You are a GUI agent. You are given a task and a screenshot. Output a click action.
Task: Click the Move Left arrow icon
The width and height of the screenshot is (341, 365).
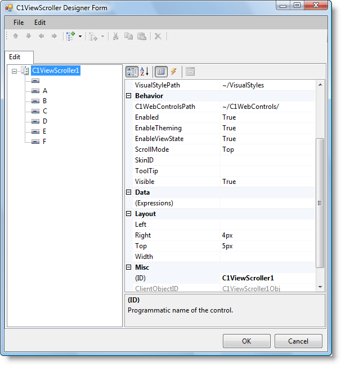[41, 36]
